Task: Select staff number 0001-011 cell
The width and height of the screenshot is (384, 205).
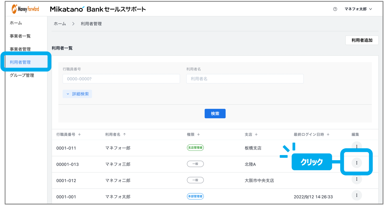Action: tap(66, 148)
